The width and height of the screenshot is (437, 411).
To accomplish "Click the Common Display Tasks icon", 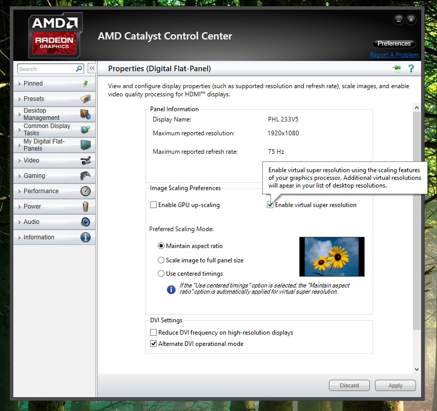I will [86, 129].
